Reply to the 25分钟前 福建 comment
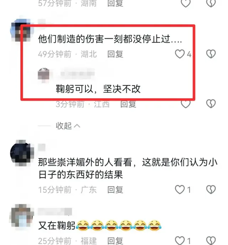The width and height of the screenshot is (228, 245). pyautogui.click(x=115, y=241)
